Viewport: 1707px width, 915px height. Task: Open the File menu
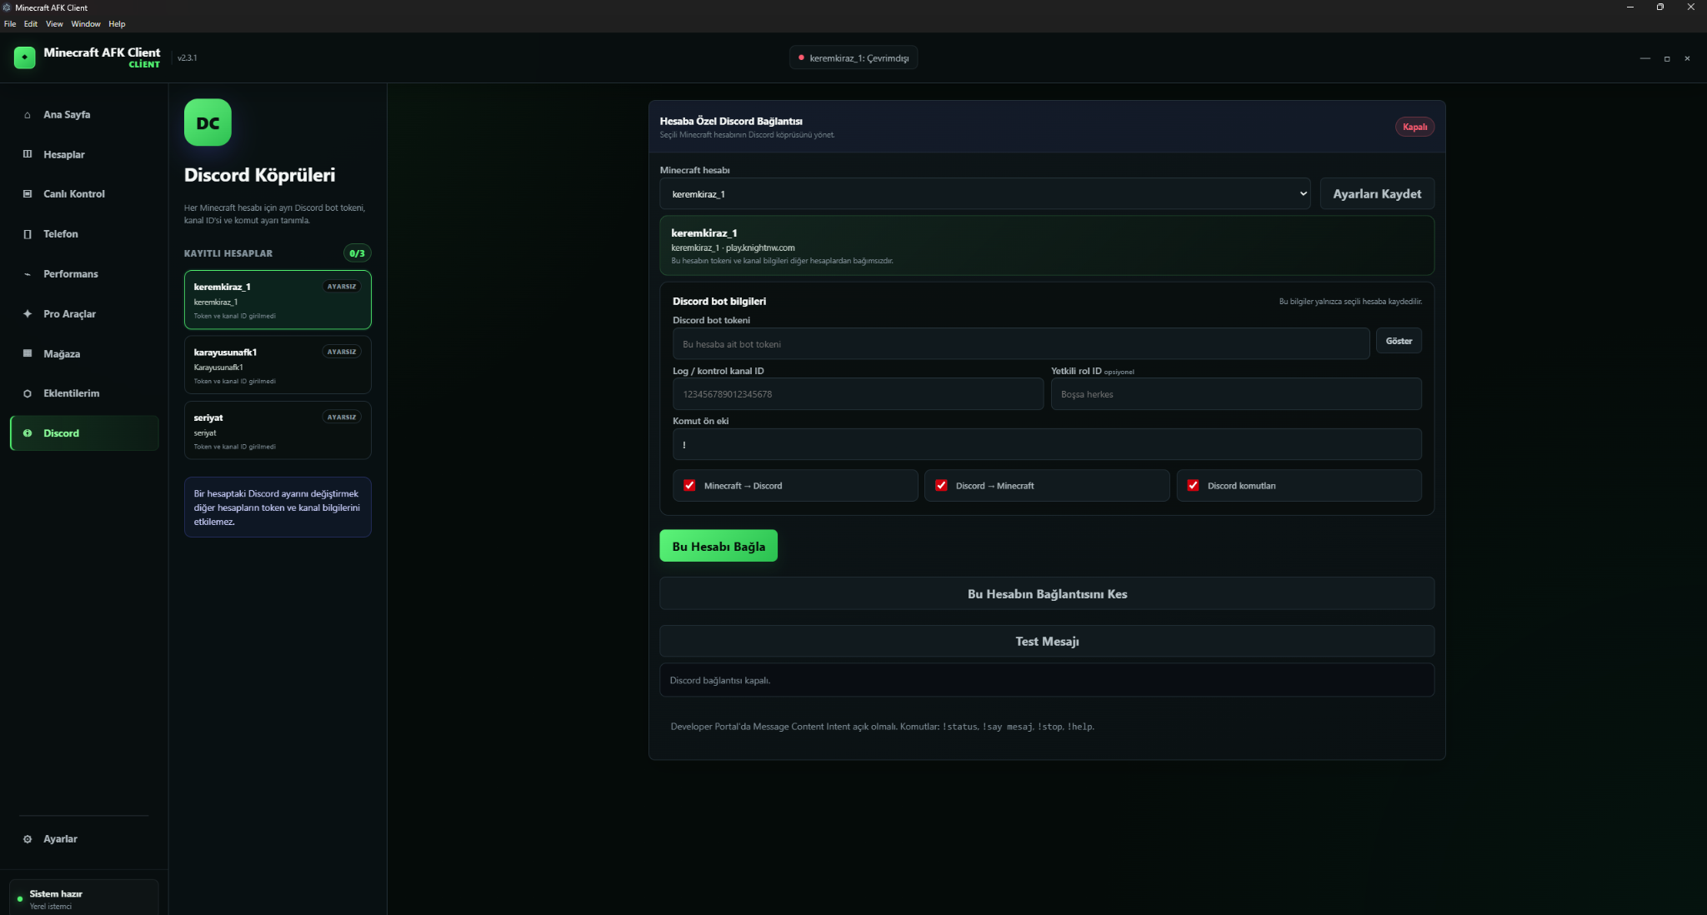click(x=10, y=24)
